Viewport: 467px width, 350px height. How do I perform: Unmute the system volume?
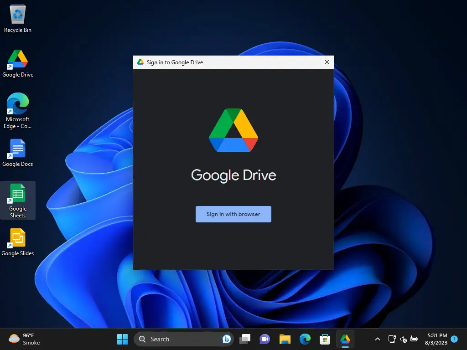point(403,340)
